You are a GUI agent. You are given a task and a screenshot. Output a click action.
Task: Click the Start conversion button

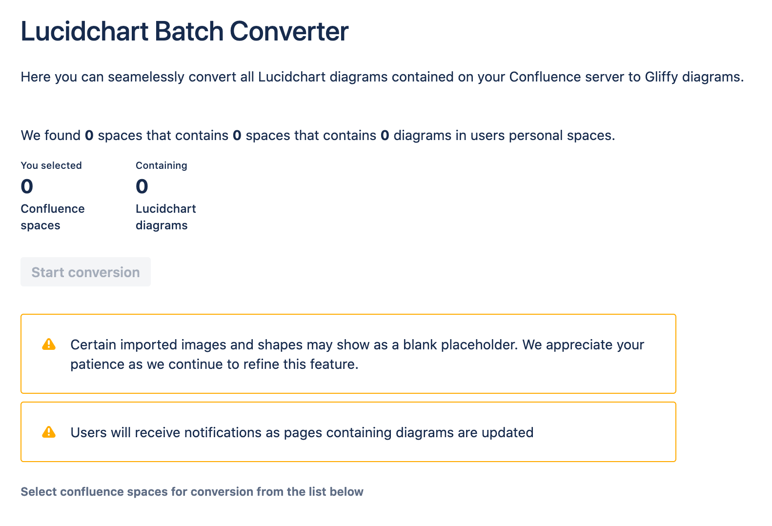click(85, 272)
